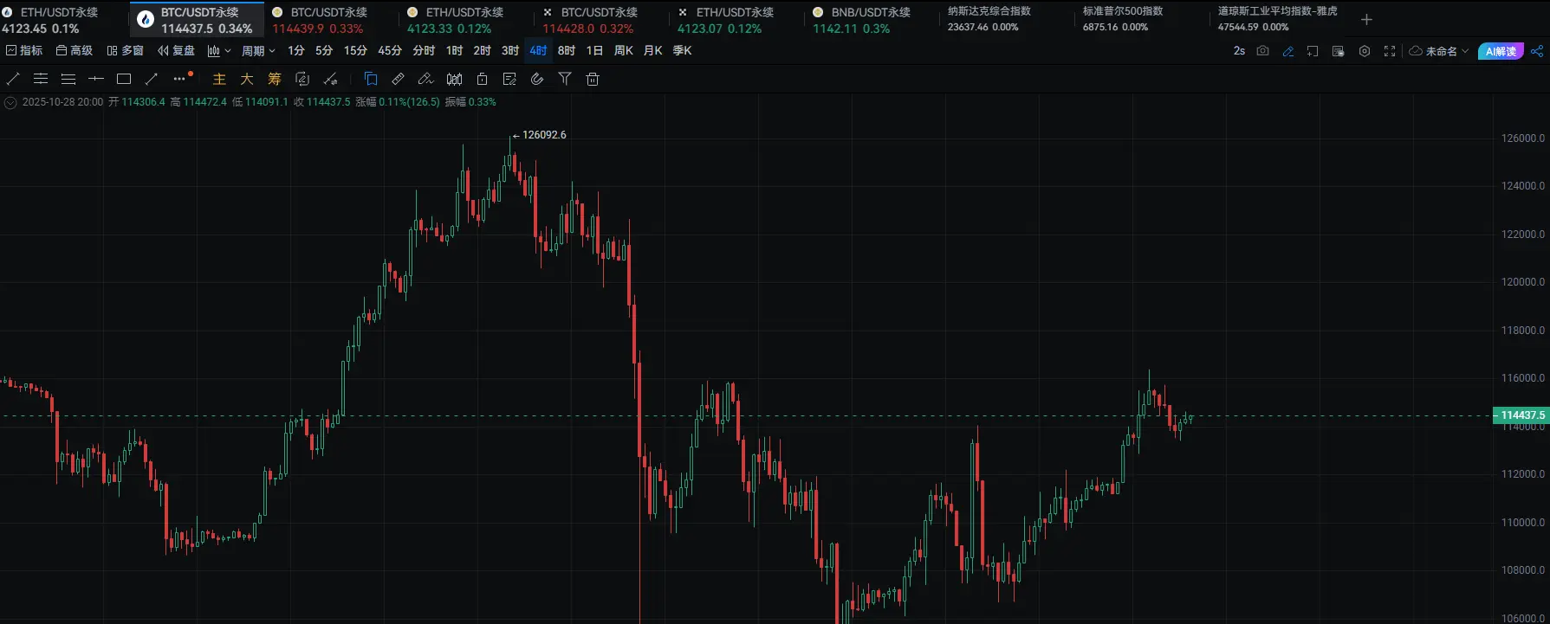The width and height of the screenshot is (1550, 624).
Task: Start 复盘 replay mode
Action: pos(177,51)
